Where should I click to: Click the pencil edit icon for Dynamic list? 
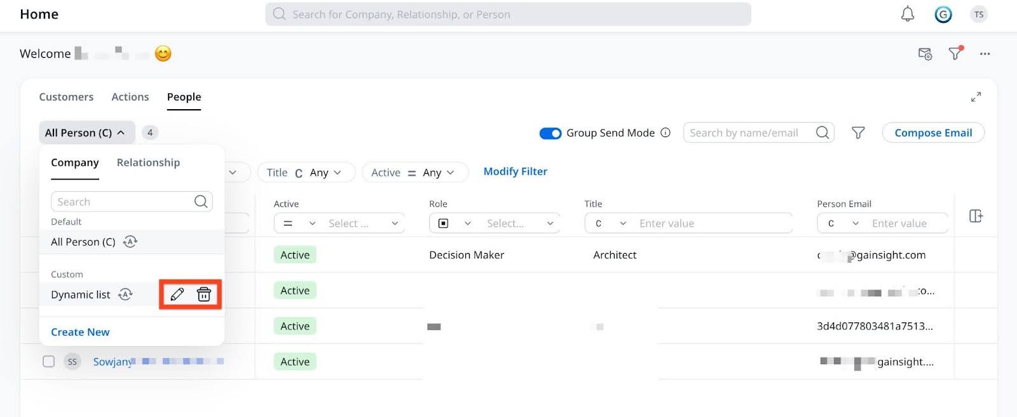coord(177,294)
